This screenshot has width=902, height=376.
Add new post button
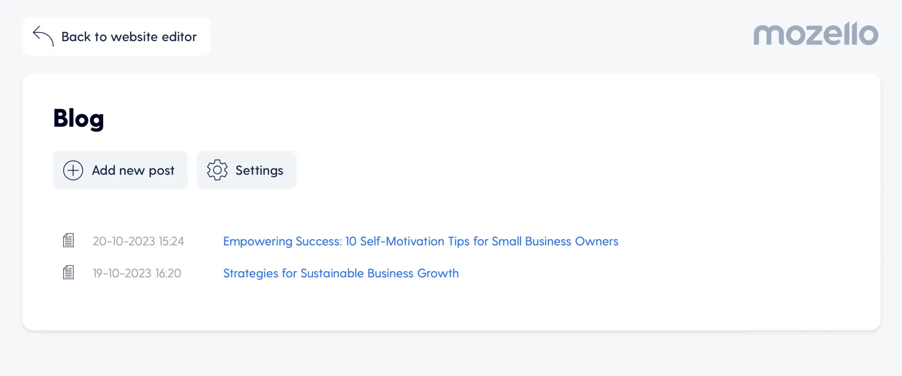point(120,170)
